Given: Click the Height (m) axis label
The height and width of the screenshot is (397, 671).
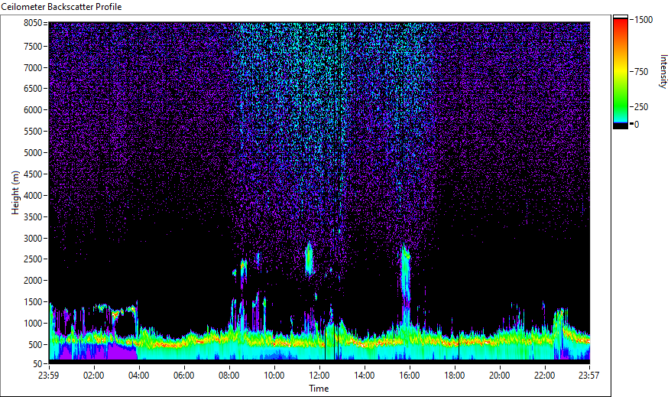Looking at the screenshot, I should [15, 193].
